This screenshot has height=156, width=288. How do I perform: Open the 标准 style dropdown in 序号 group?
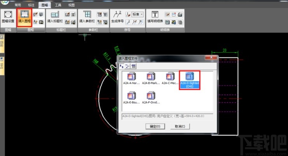tap(138, 14)
